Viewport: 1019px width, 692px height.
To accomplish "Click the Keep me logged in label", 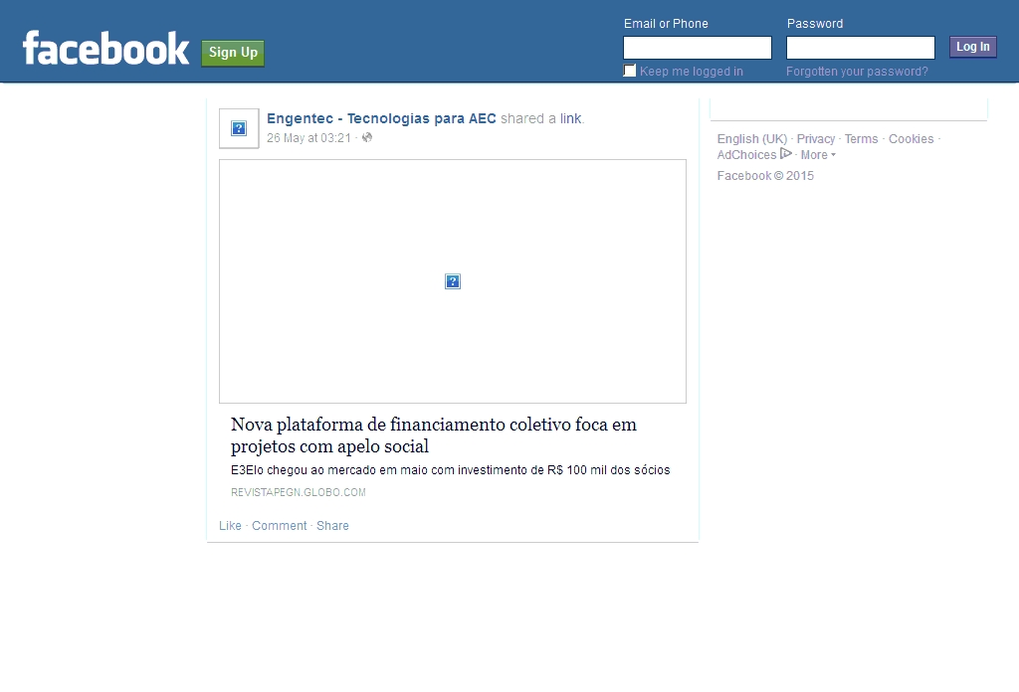I will (x=692, y=72).
